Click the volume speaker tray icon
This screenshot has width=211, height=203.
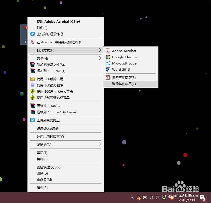(x=158, y=198)
